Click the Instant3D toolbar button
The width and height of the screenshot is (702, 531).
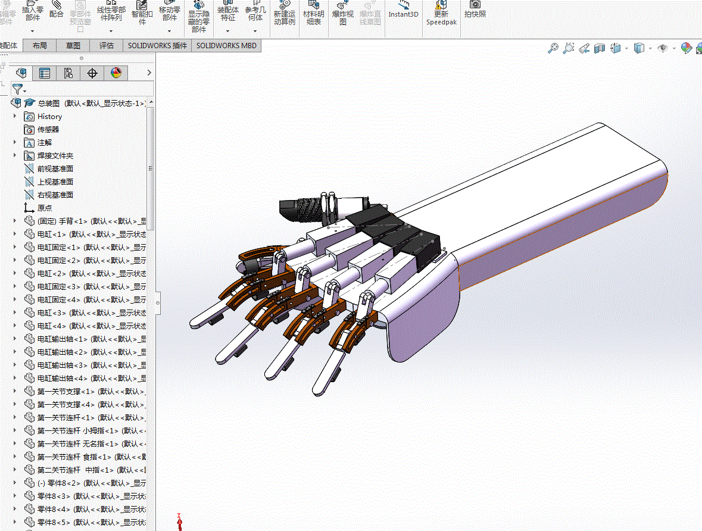(403, 11)
